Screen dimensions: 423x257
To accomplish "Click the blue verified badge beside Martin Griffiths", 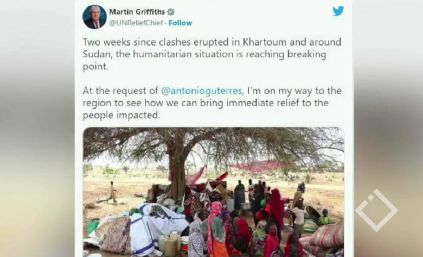I will pos(171,12).
